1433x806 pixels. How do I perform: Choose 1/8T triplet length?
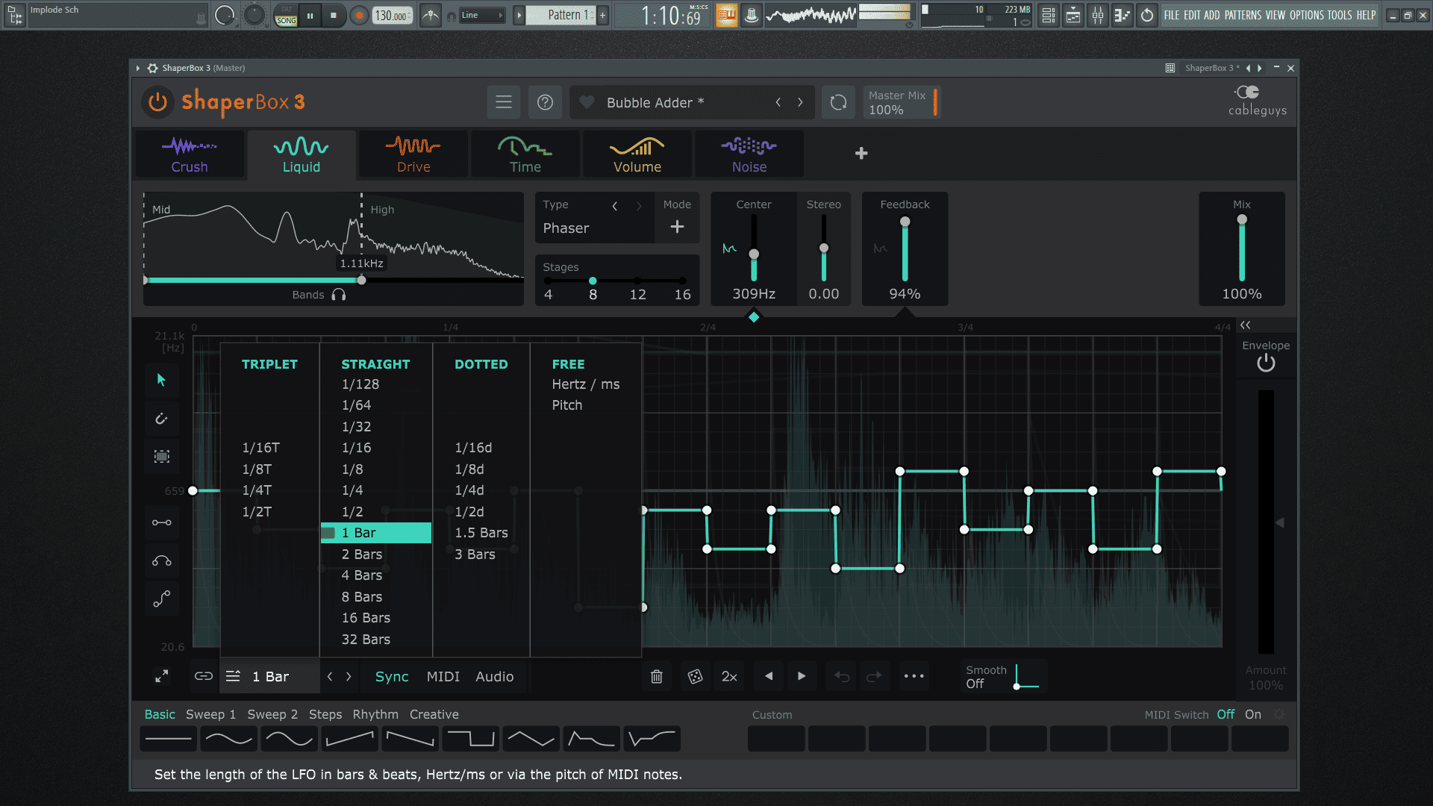[257, 469]
